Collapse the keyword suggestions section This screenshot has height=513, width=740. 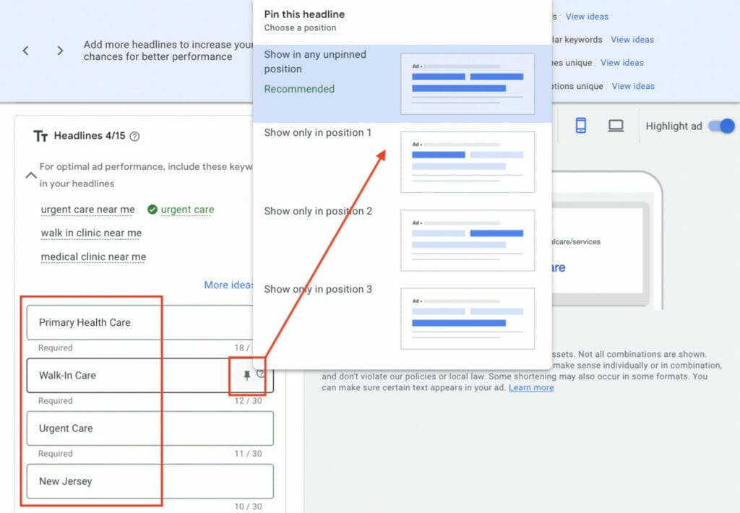point(30,174)
